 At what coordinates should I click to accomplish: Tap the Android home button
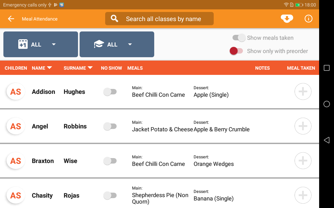click(x=326, y=104)
